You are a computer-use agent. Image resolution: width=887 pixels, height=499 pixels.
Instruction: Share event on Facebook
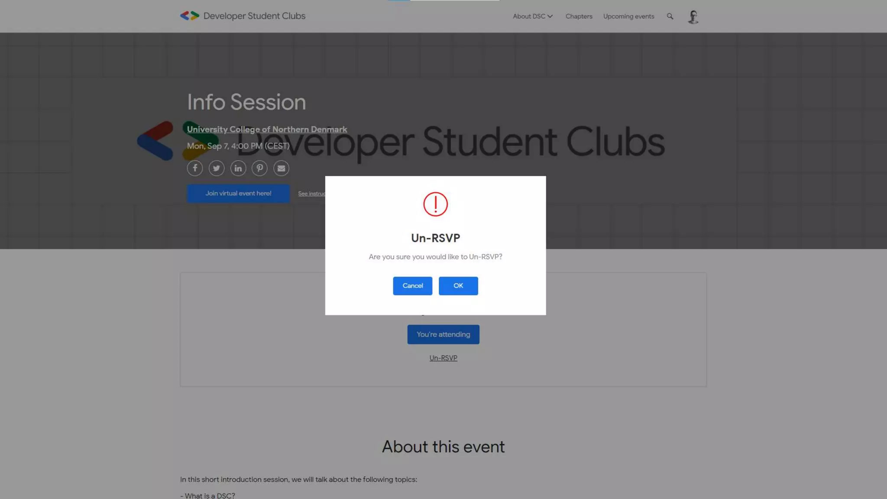[195, 168]
